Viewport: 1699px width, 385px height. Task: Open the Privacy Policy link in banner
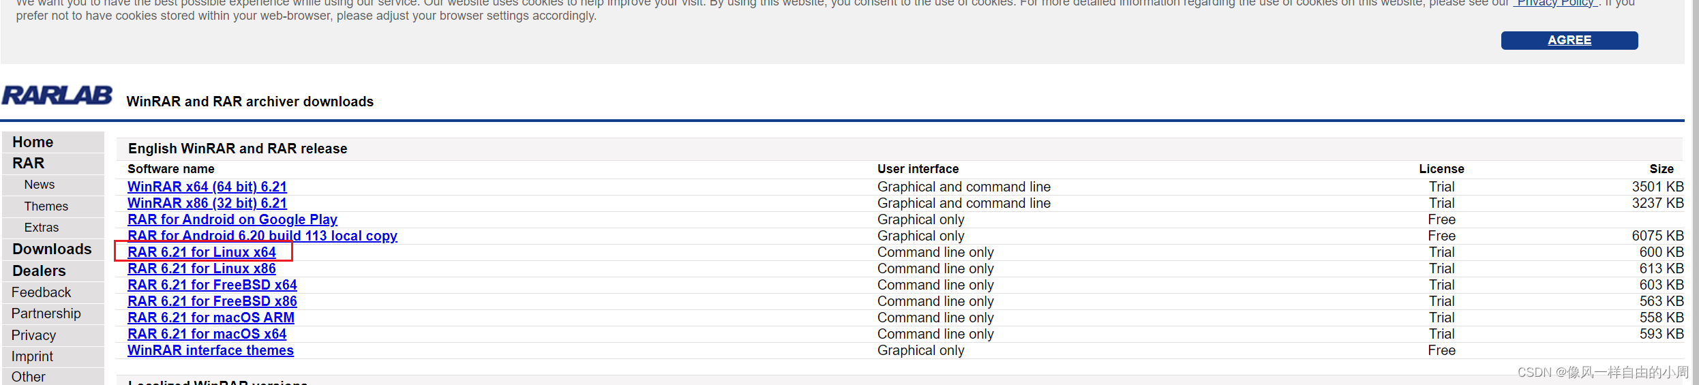pyautogui.click(x=1555, y=3)
